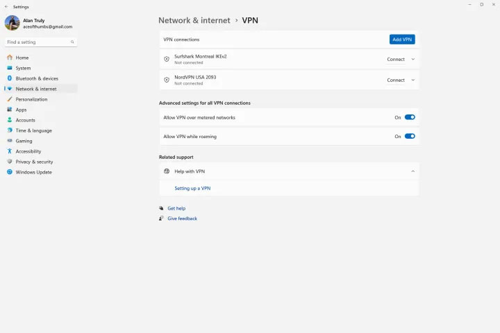Screen dimensions: 500x333
Task: Click the Add VPN button
Action: (402, 40)
